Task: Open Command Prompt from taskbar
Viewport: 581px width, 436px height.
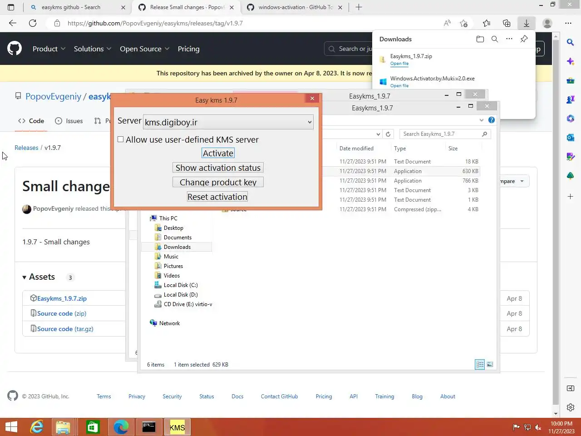Action: click(x=149, y=427)
